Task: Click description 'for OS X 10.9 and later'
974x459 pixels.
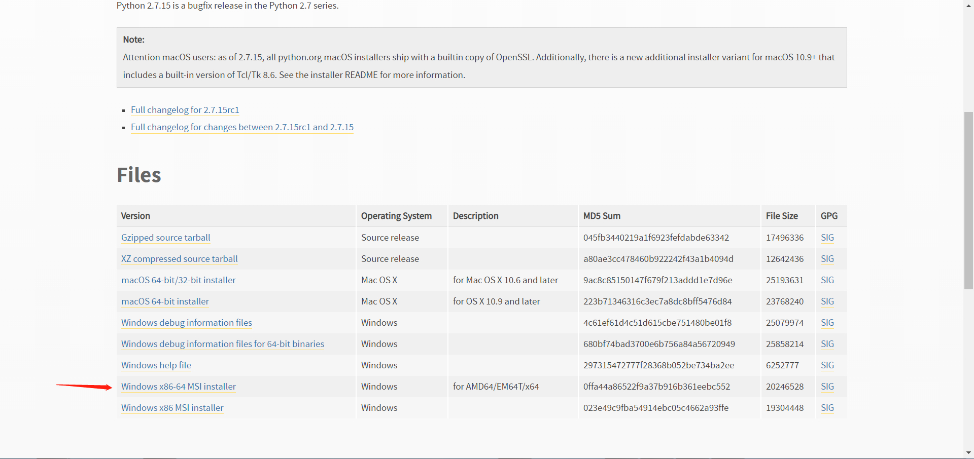Action: tap(496, 301)
